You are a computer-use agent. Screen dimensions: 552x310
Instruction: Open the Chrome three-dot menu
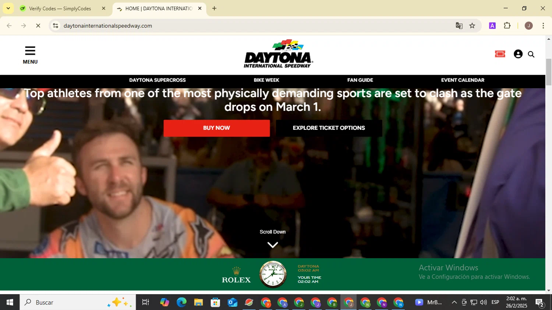coord(543,26)
